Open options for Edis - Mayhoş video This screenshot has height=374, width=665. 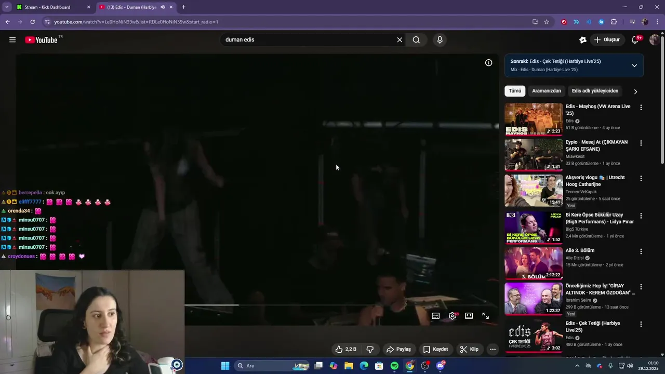tap(641, 108)
